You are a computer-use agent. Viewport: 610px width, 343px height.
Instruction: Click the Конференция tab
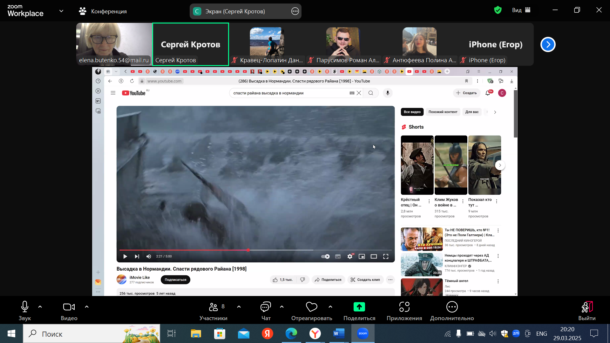coord(103,11)
